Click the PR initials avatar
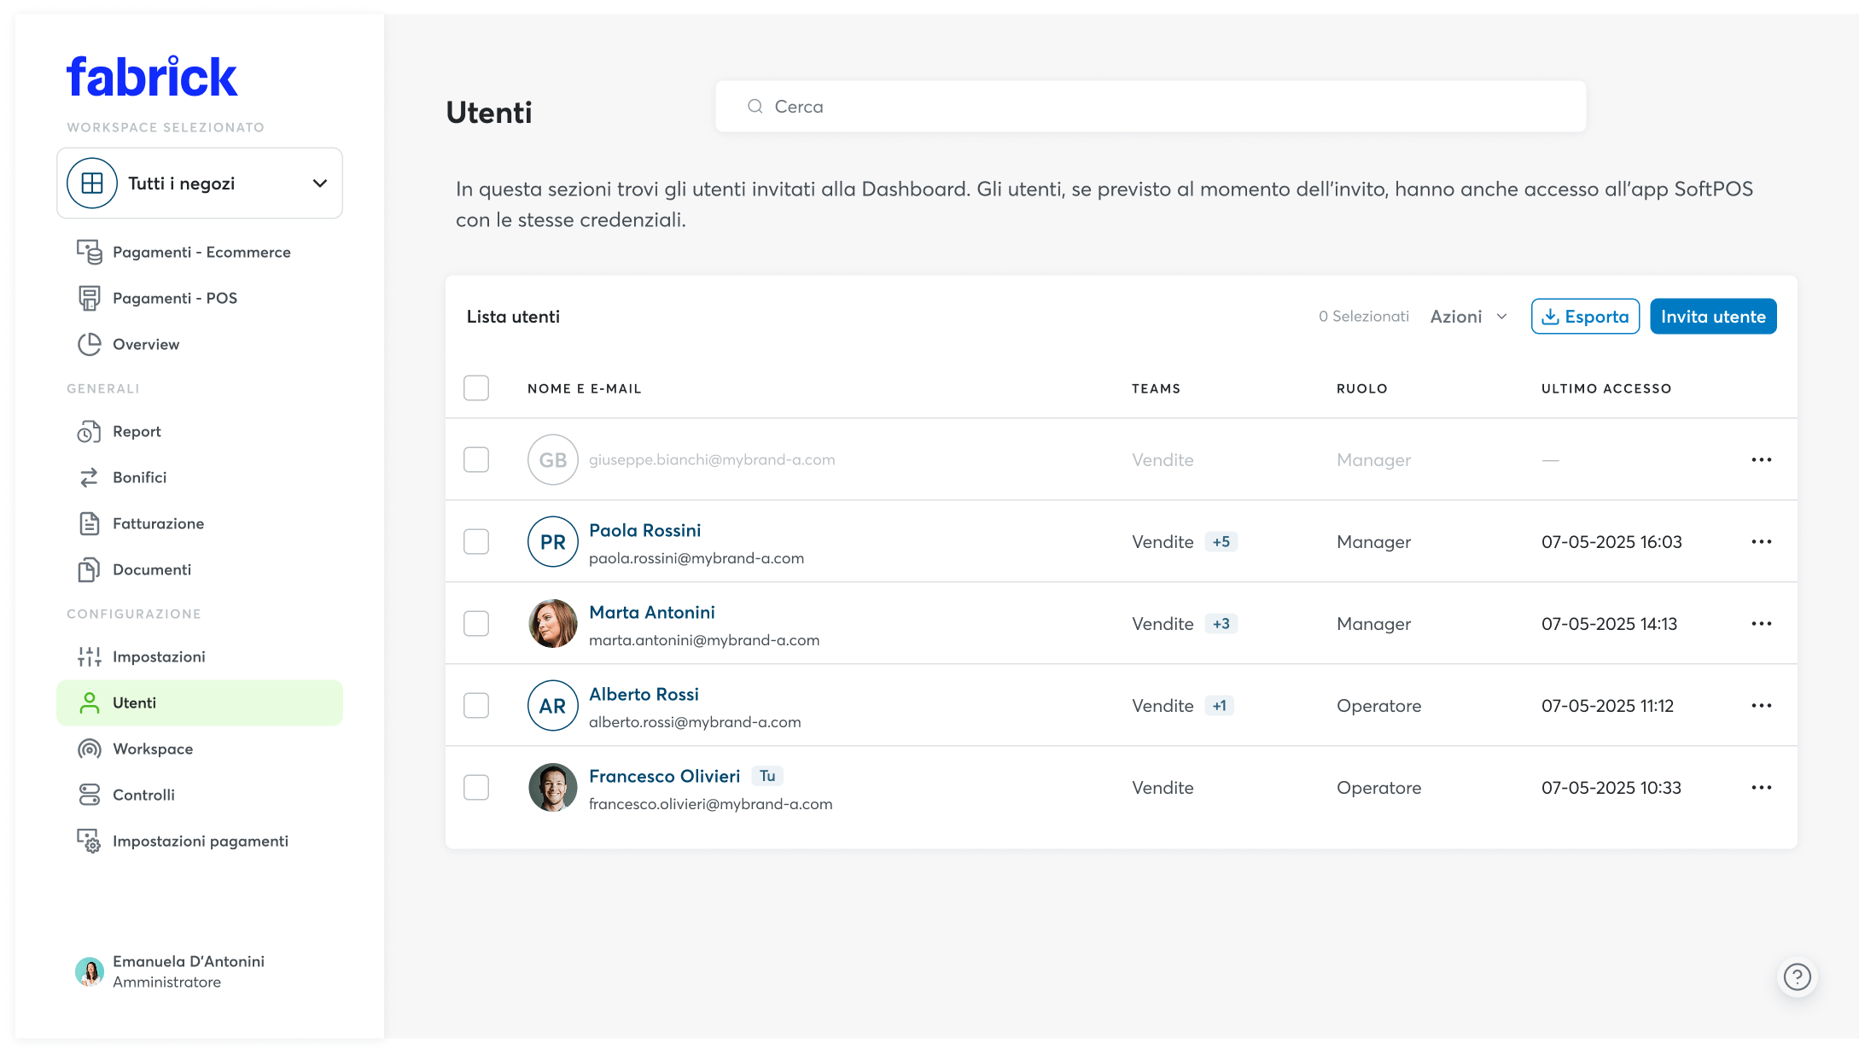 [x=553, y=542]
